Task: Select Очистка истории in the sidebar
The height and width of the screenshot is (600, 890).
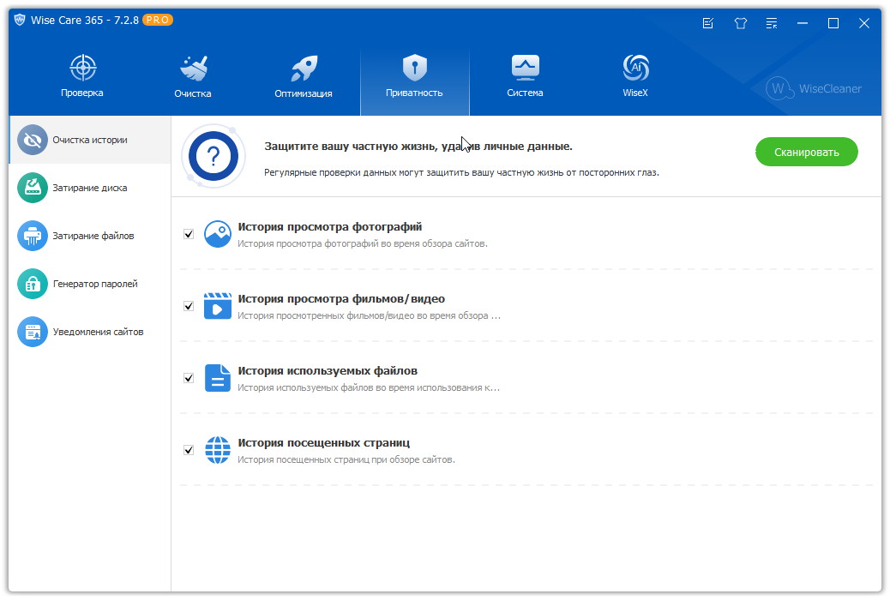Action: pyautogui.click(x=90, y=140)
